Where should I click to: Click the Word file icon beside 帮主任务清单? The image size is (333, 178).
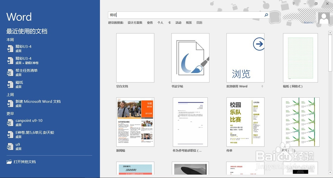[x=10, y=73]
